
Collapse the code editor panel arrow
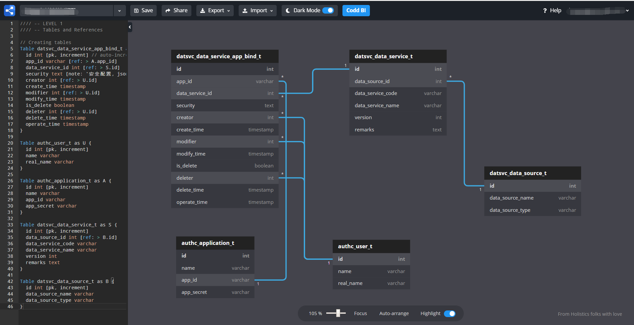[130, 27]
